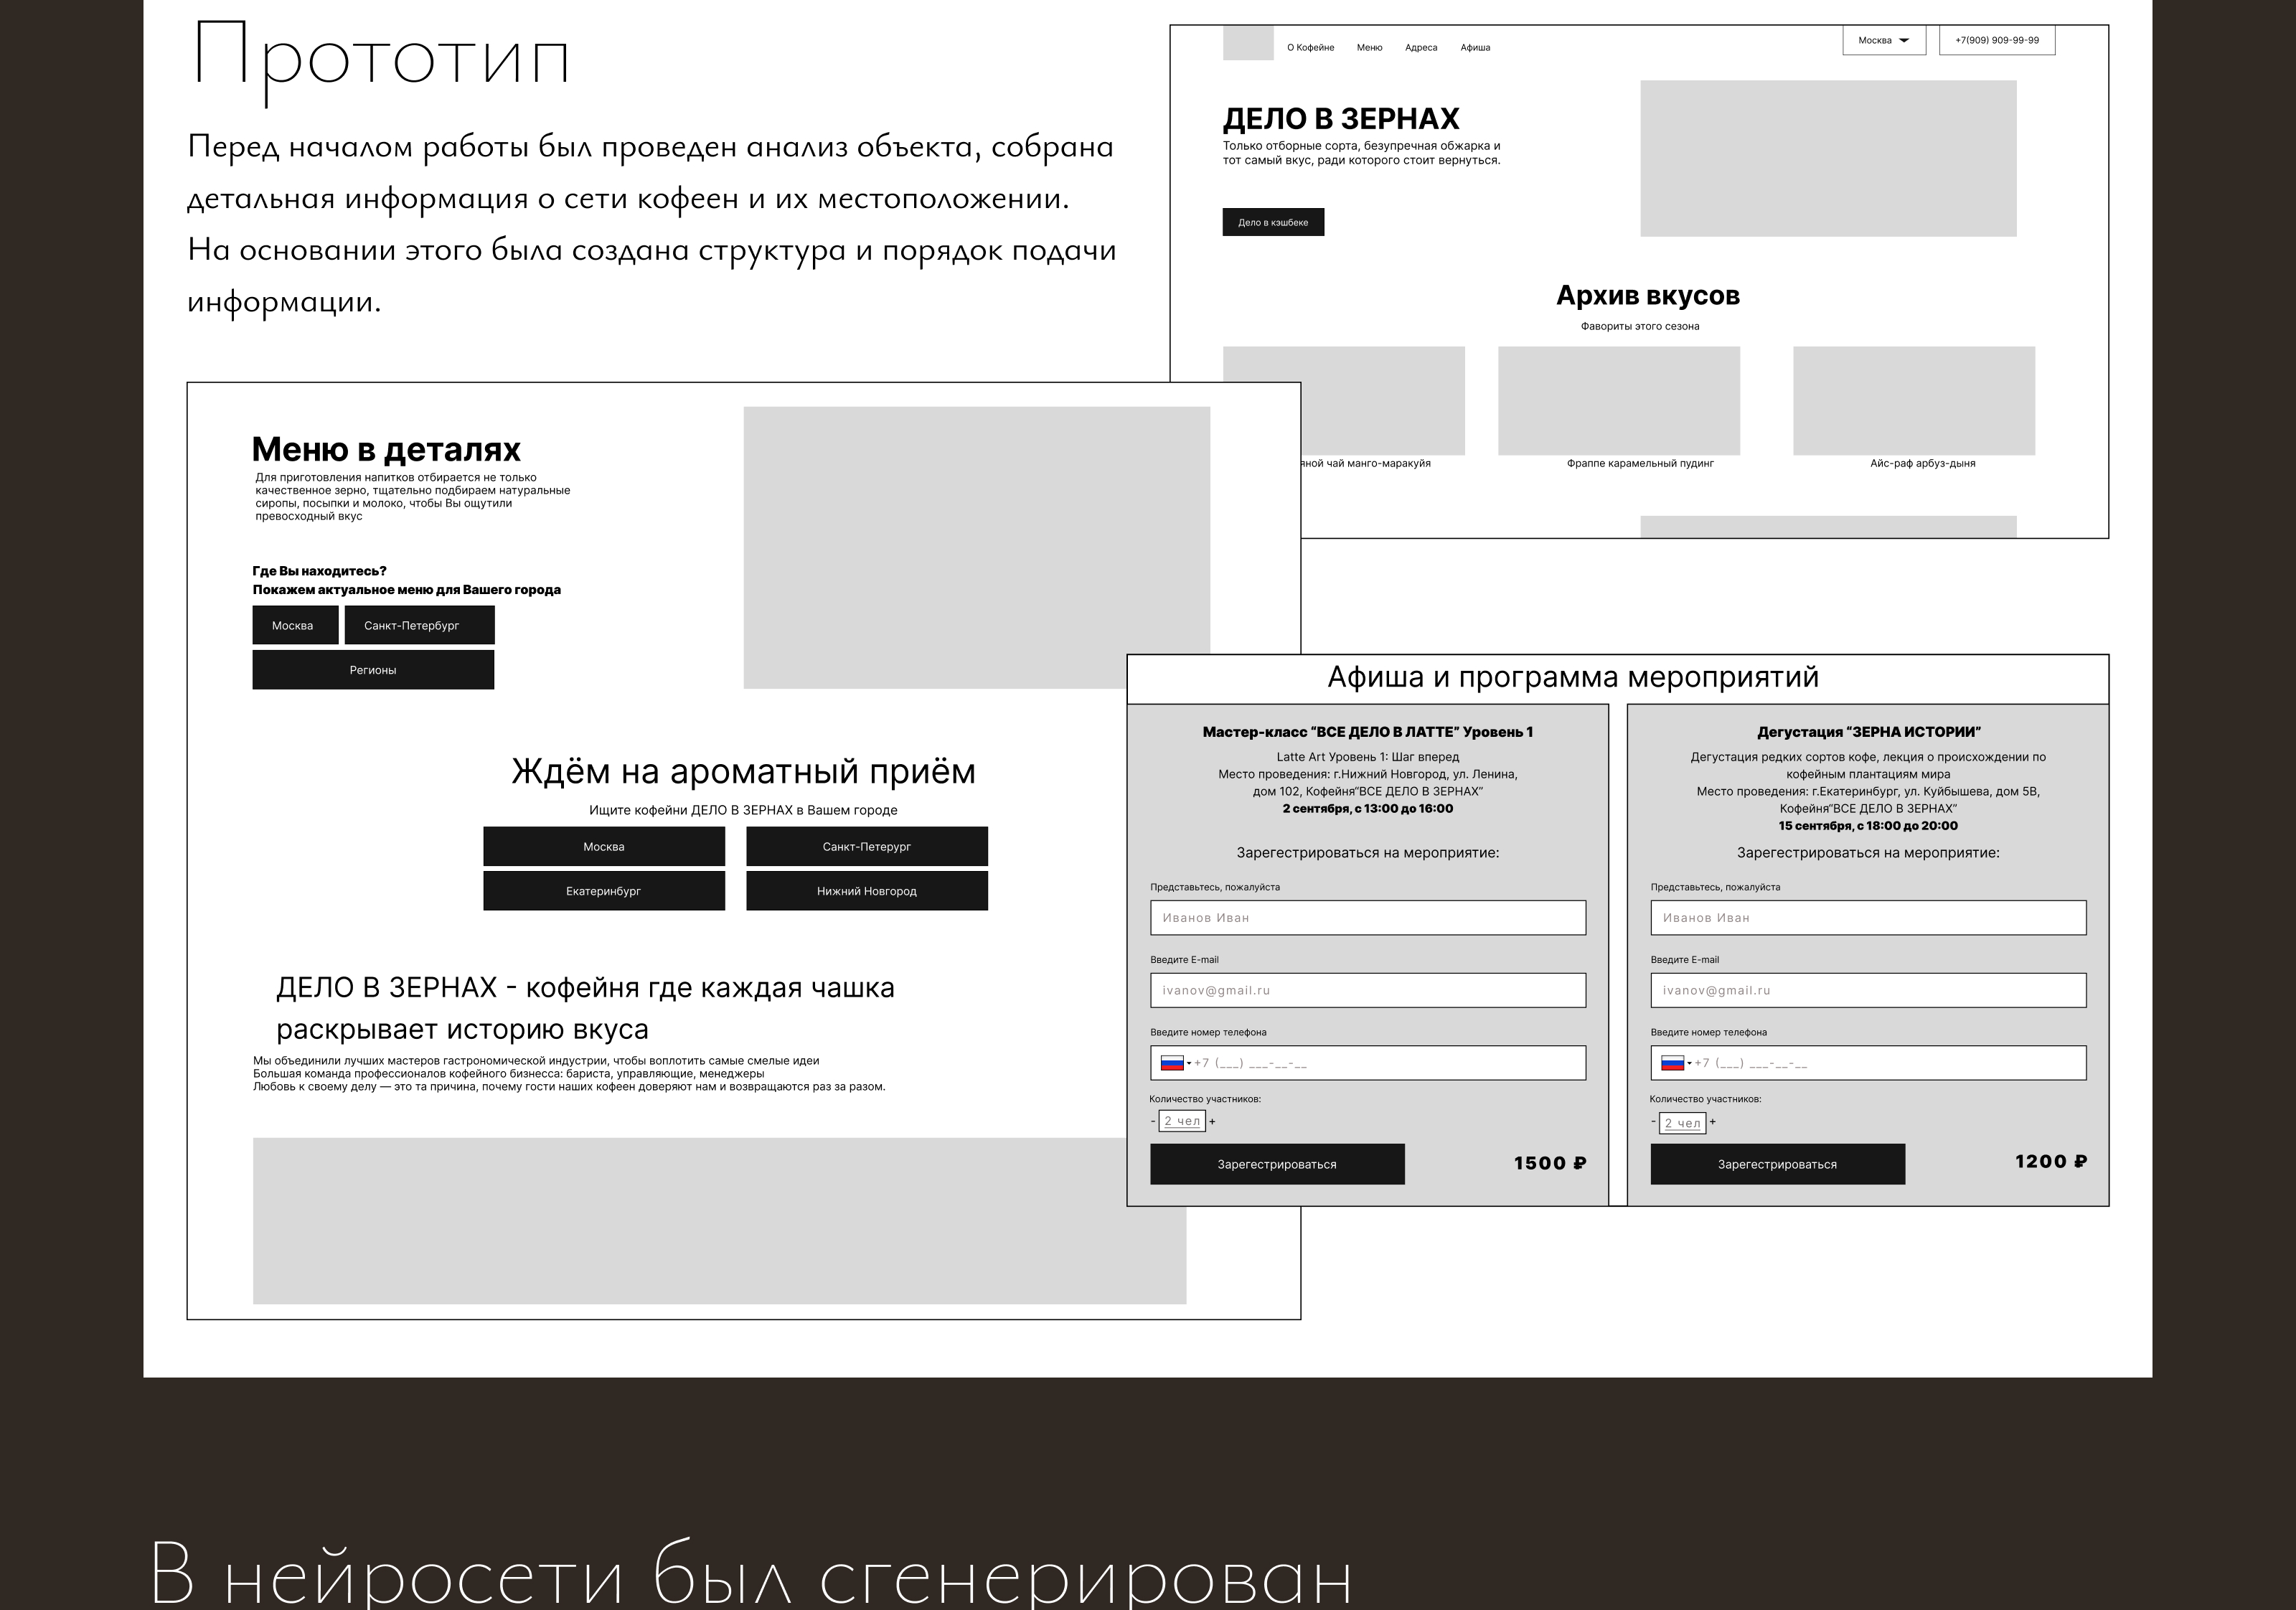Open the Меню navigation item

coord(1369,48)
